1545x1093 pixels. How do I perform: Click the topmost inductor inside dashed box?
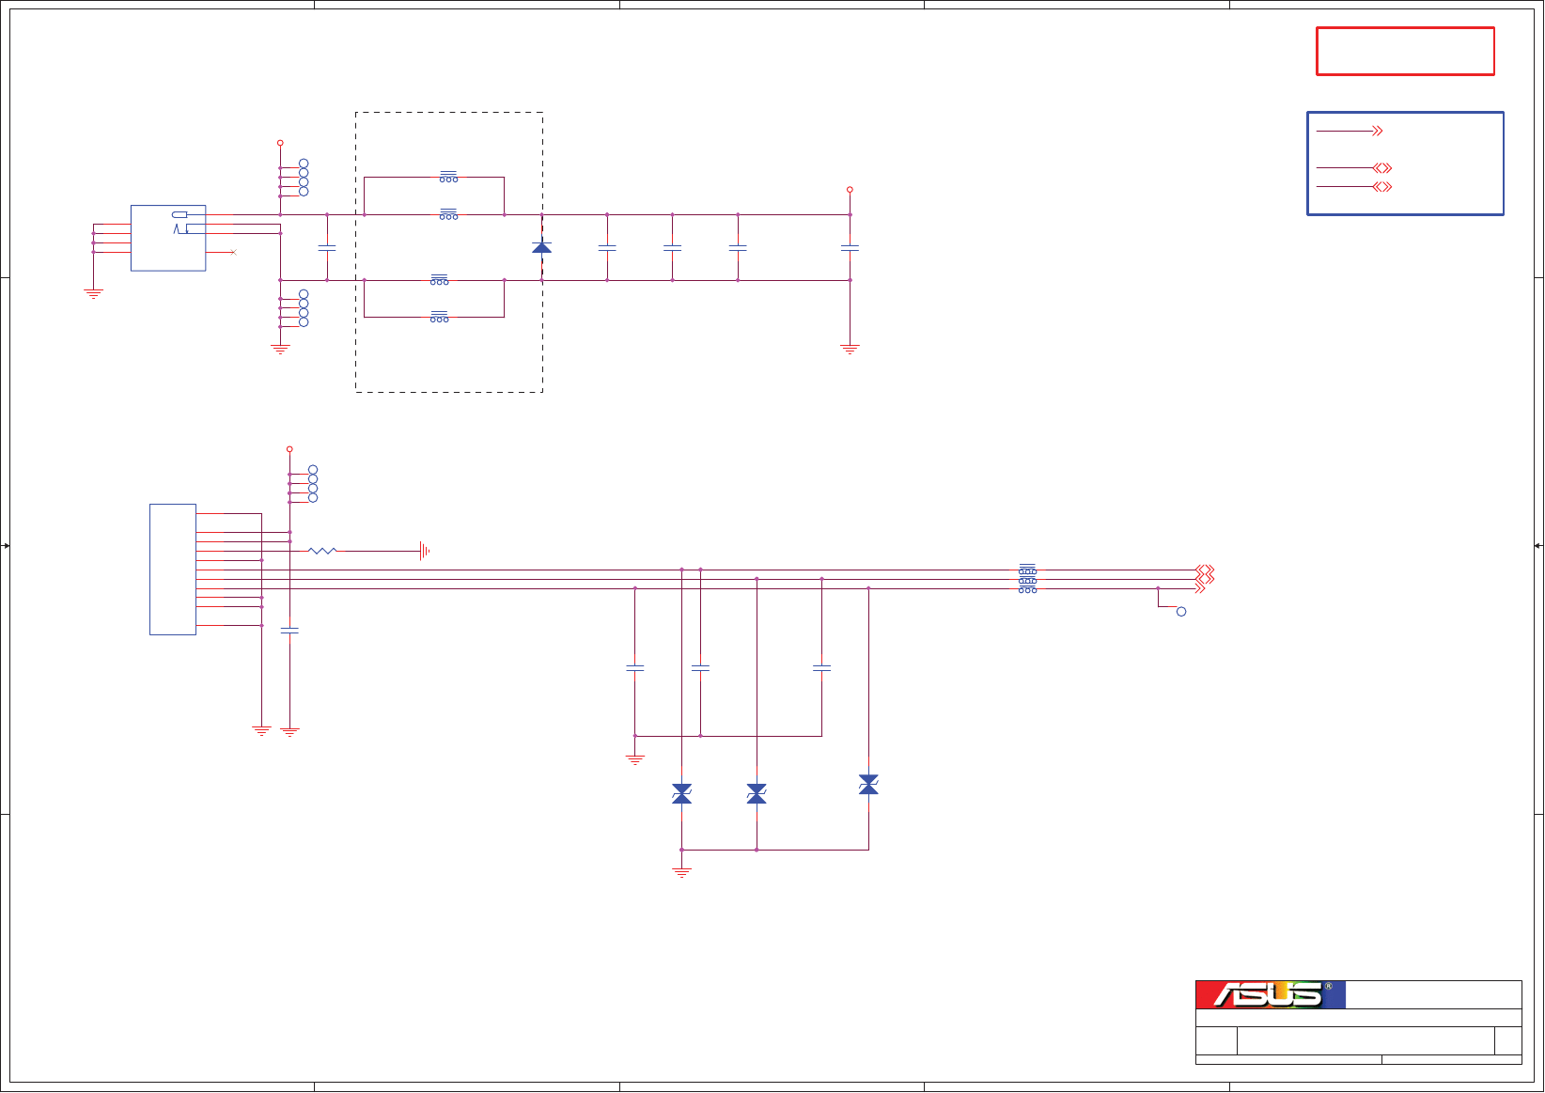point(448,177)
